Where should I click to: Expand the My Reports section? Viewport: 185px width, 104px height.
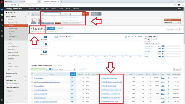click(25, 91)
